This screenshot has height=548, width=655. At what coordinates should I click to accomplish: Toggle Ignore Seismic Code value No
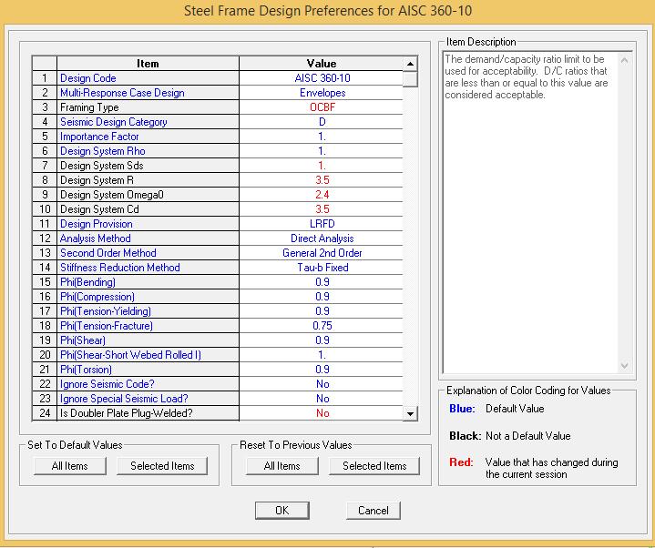pyautogui.click(x=322, y=384)
